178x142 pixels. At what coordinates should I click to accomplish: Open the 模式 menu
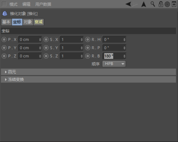(13, 4)
